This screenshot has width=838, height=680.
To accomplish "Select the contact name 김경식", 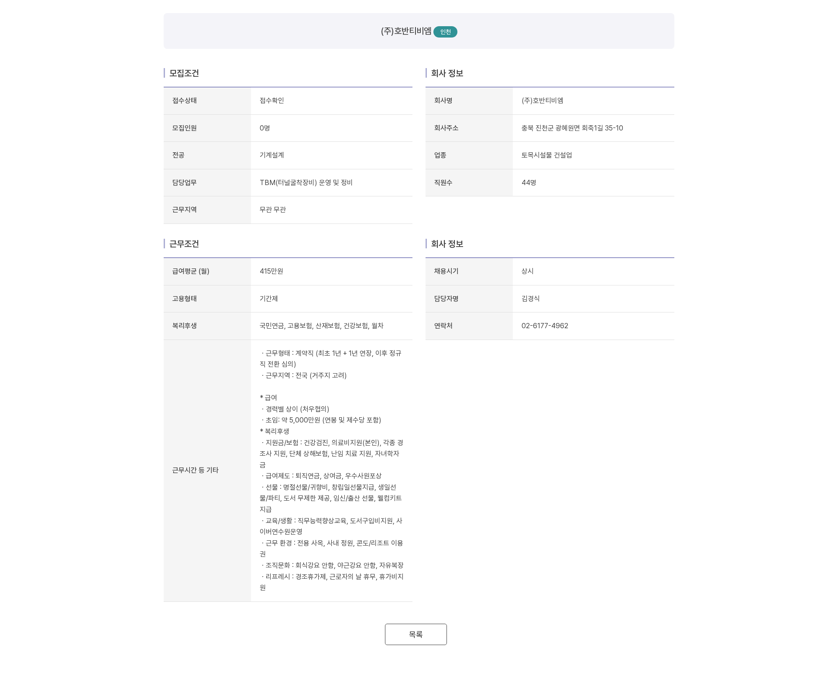I will coord(531,299).
